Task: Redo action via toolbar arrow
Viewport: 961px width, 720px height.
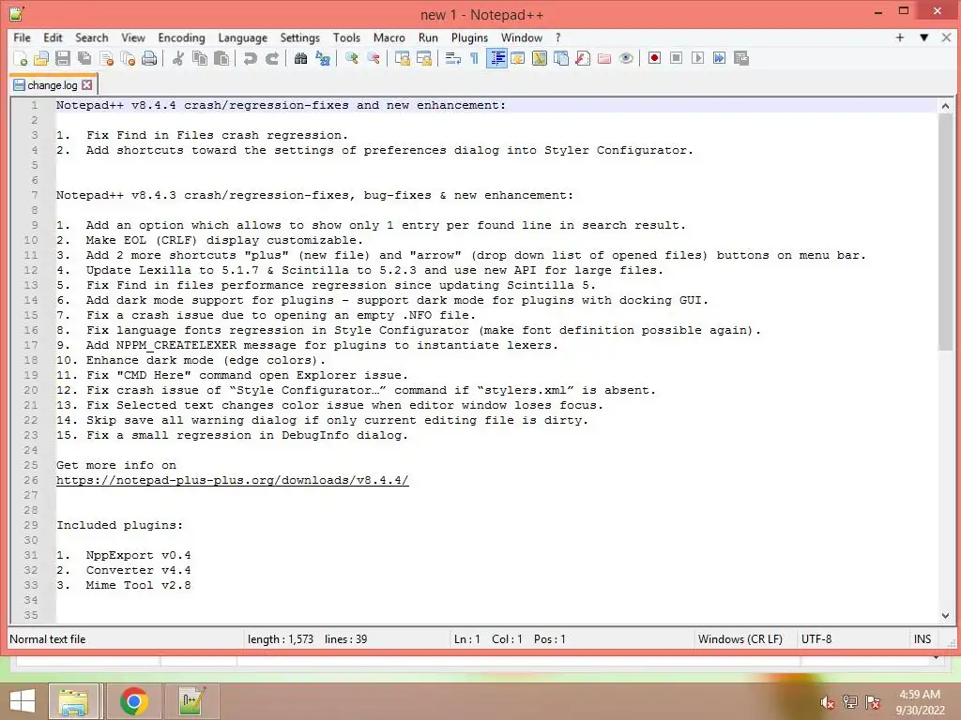Action: pos(271,58)
